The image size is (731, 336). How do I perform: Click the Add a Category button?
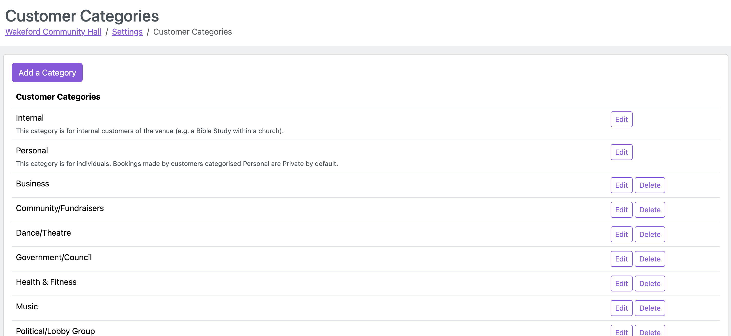47,73
